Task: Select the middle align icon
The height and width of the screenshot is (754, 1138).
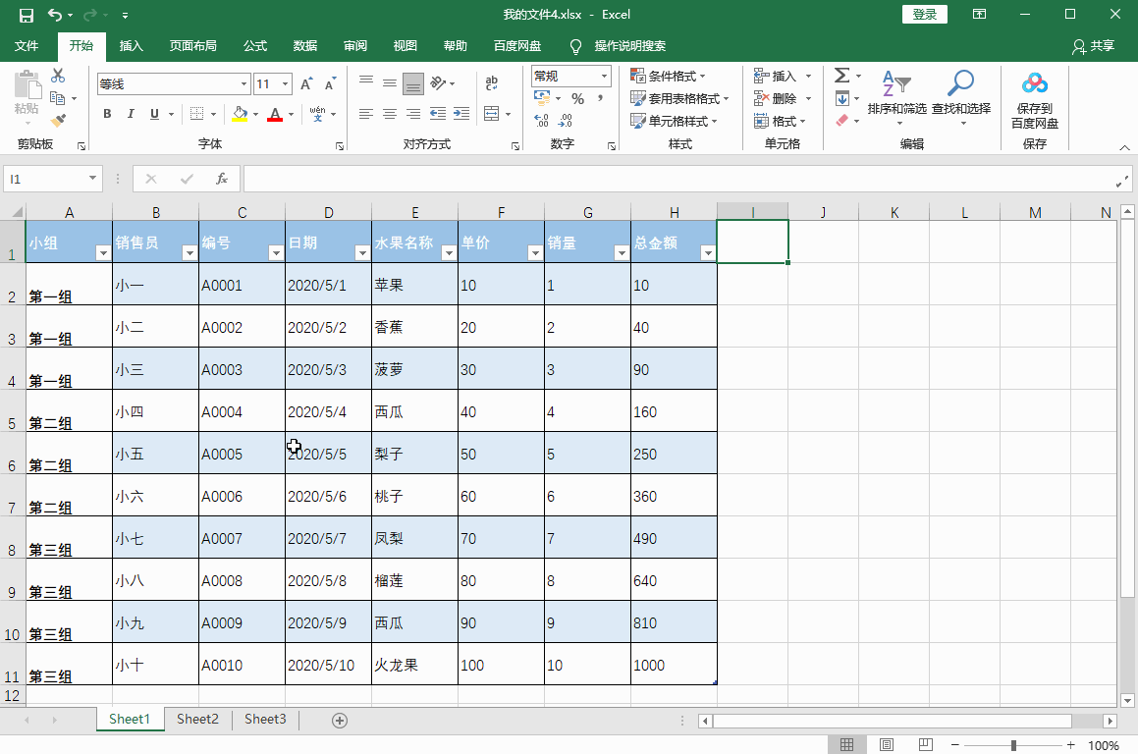Action: pos(390,83)
